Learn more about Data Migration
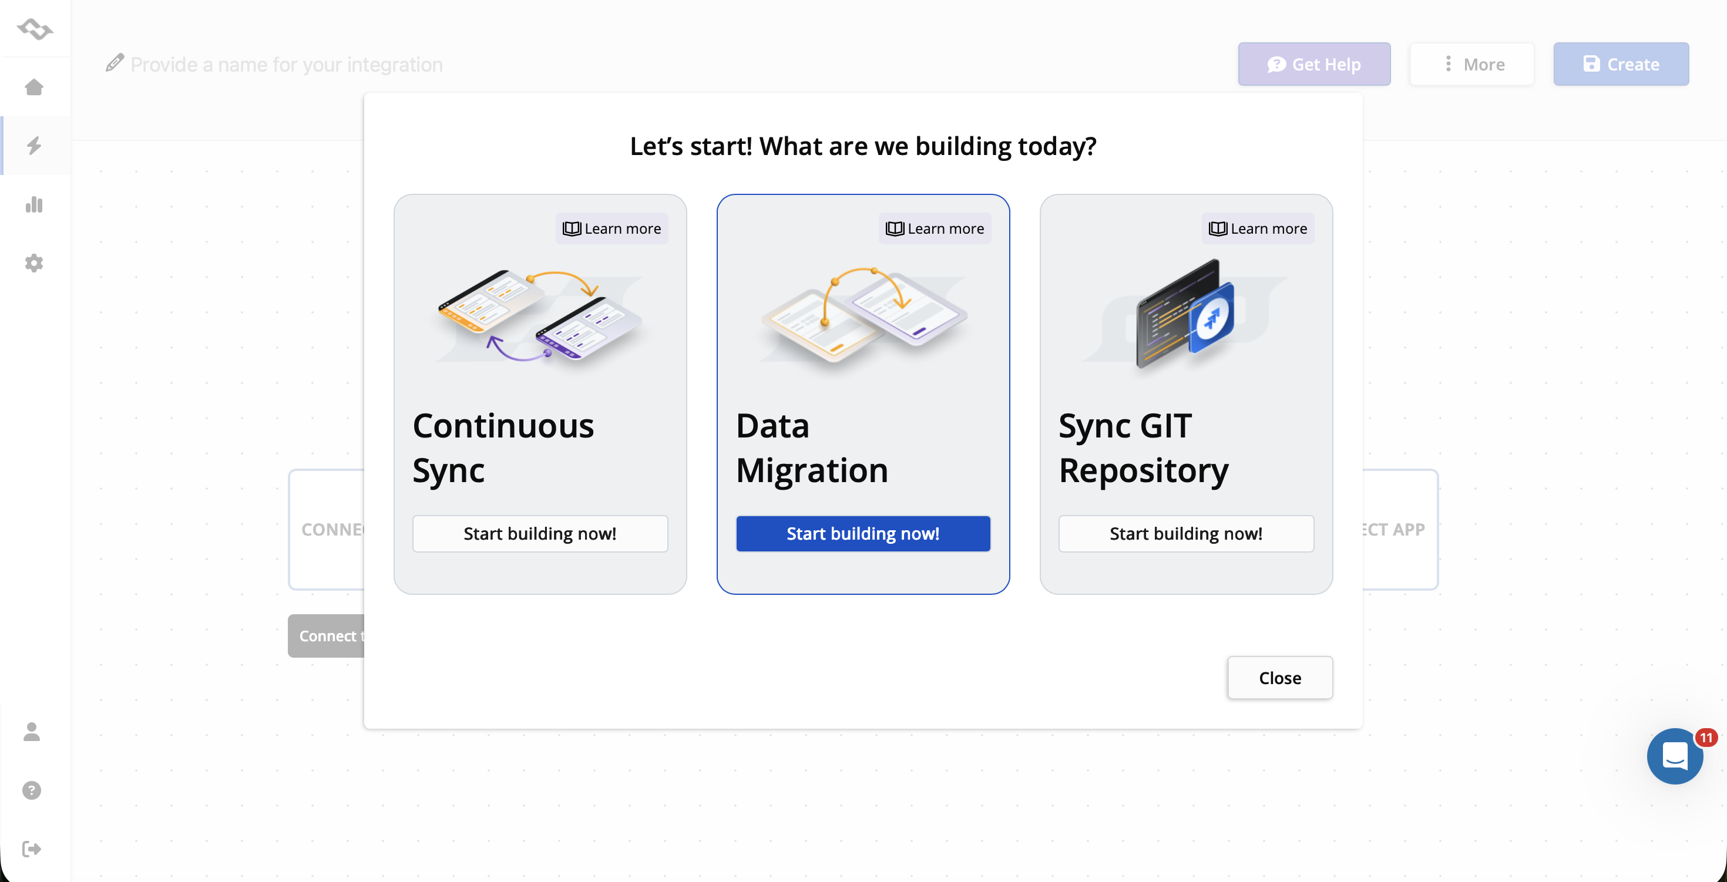The height and width of the screenshot is (882, 1727). tap(935, 228)
